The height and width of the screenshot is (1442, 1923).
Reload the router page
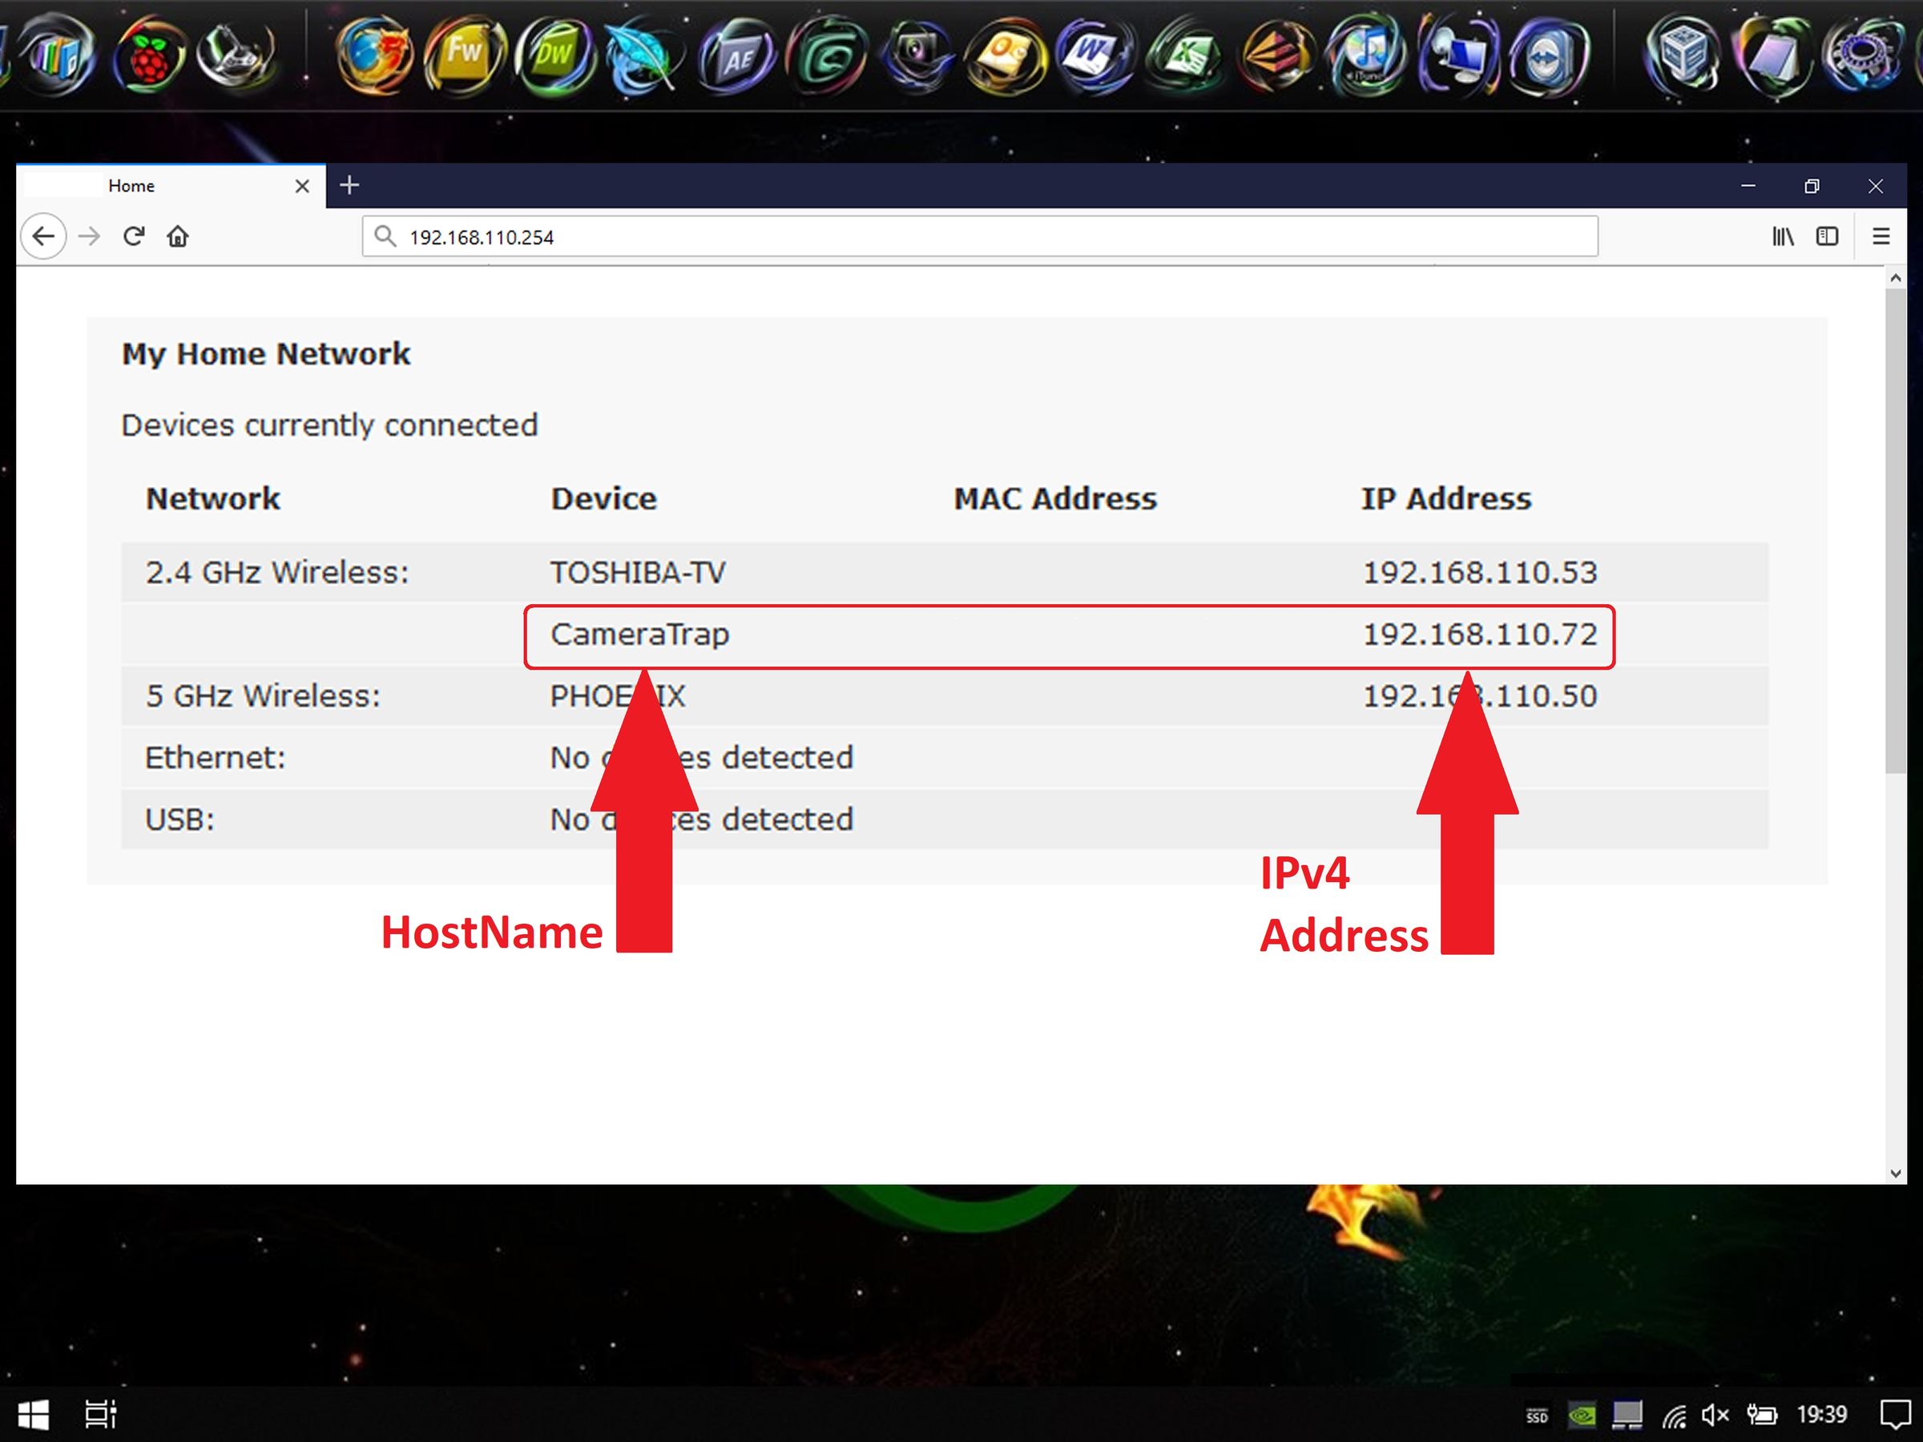click(x=133, y=236)
